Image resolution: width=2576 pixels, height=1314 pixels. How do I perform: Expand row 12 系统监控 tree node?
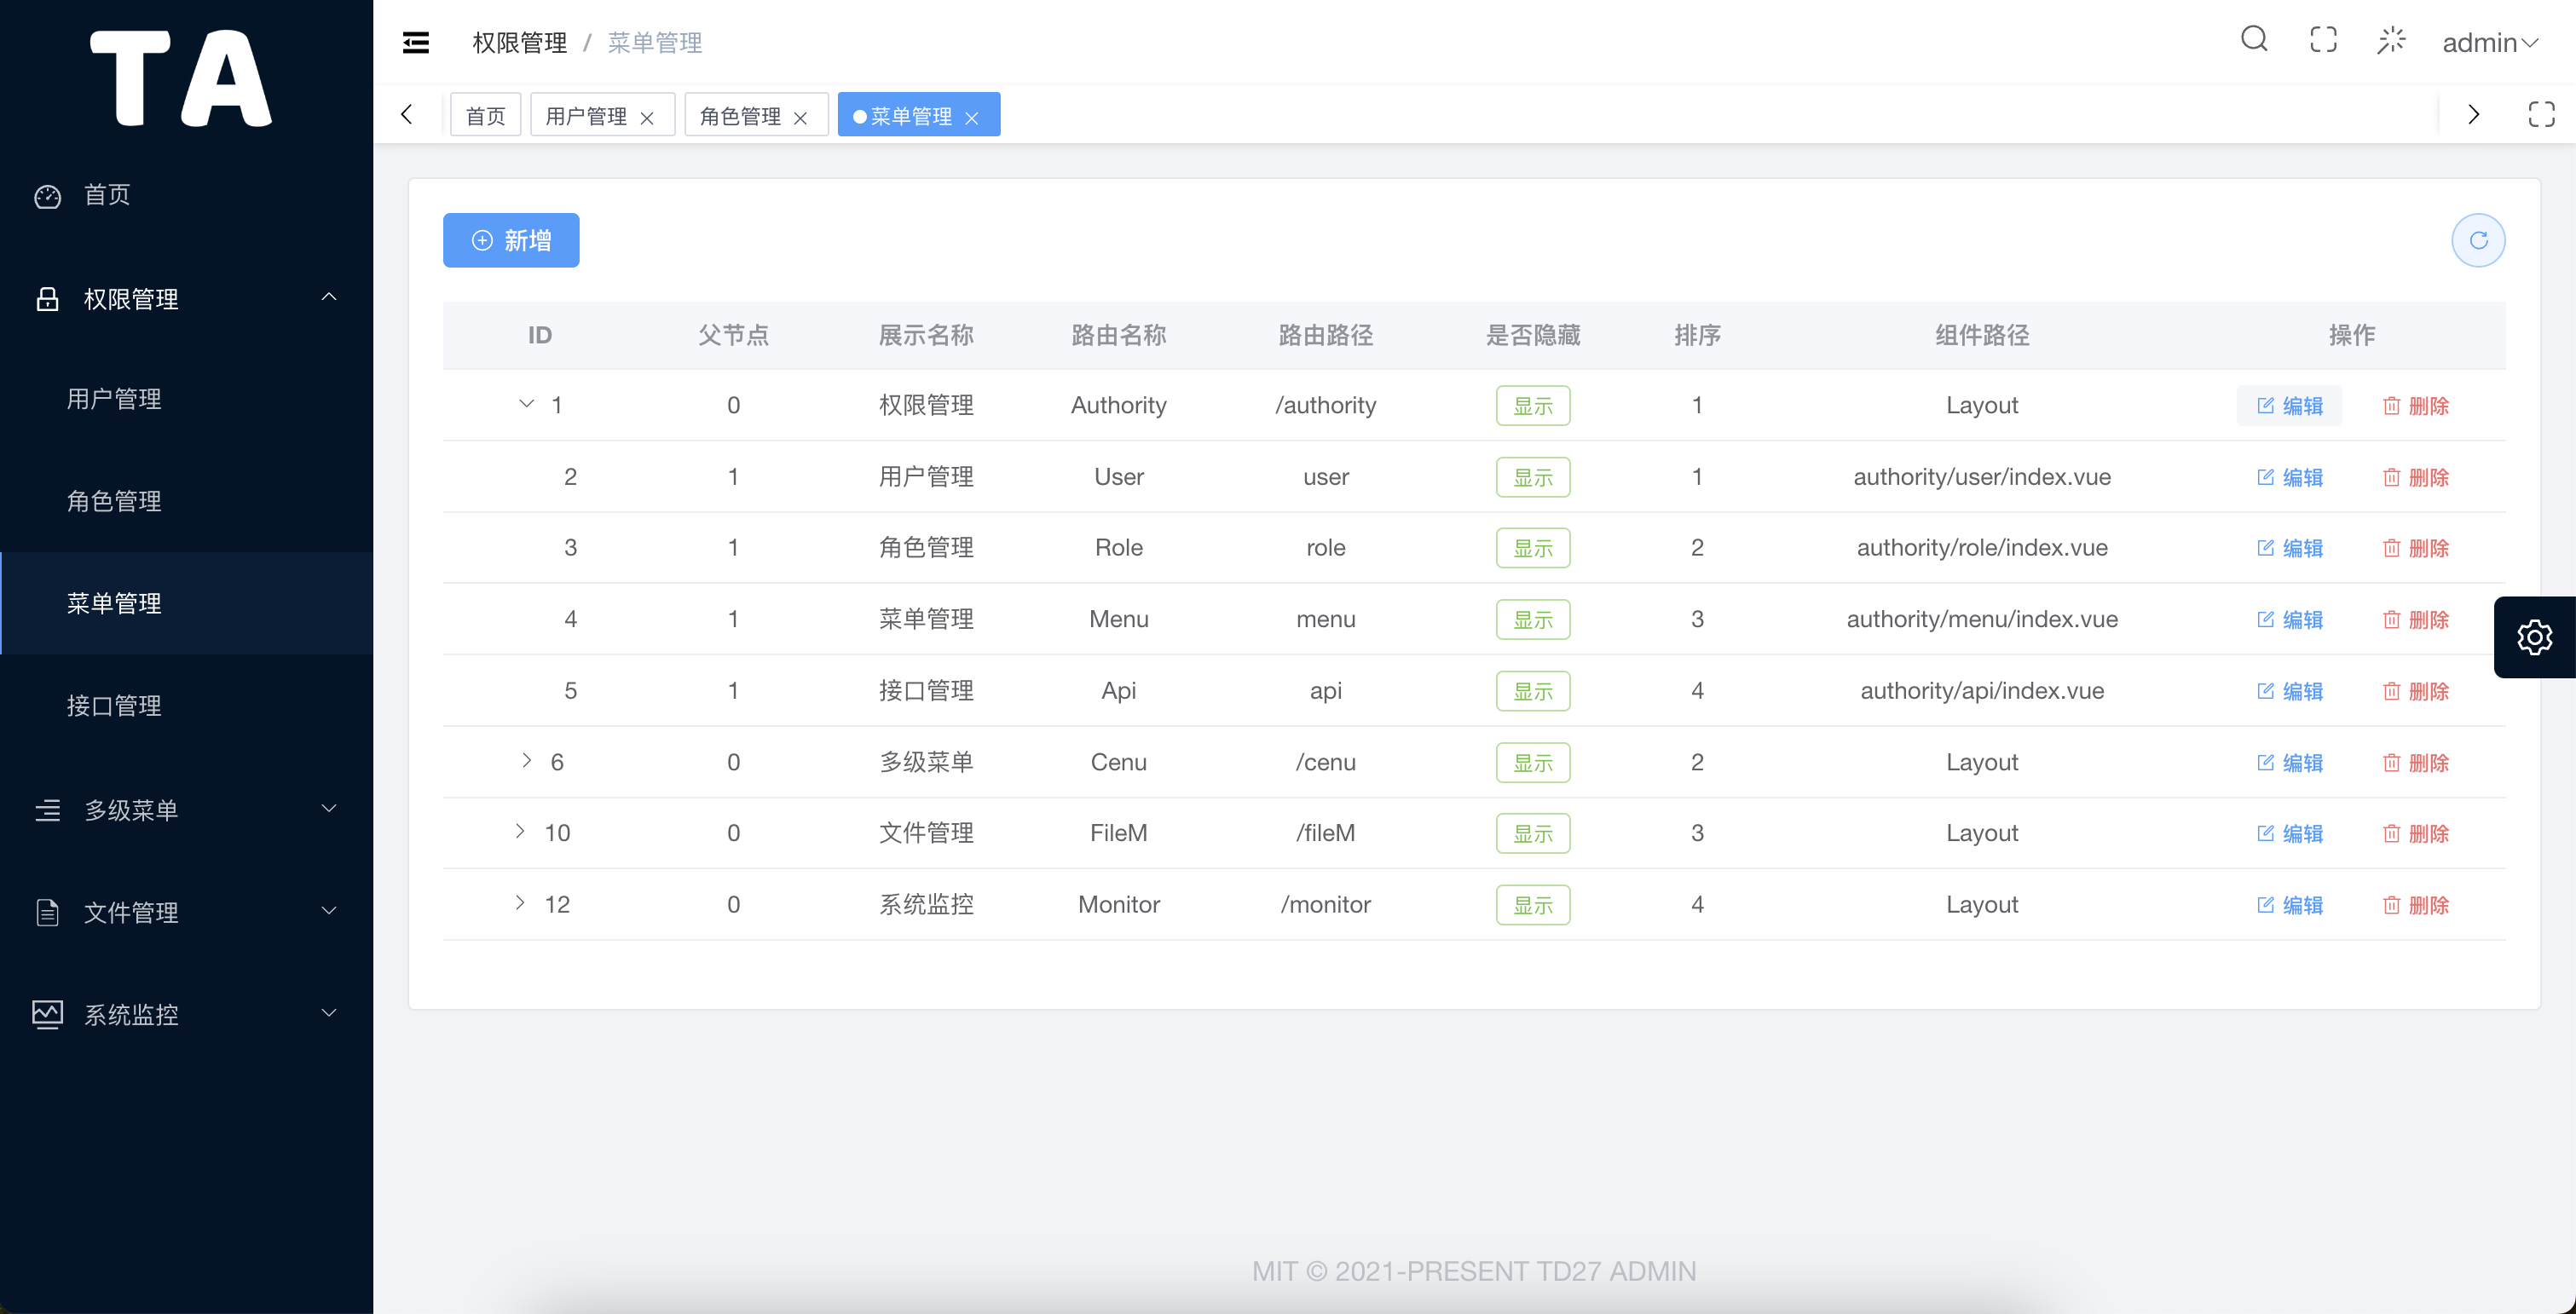point(520,903)
